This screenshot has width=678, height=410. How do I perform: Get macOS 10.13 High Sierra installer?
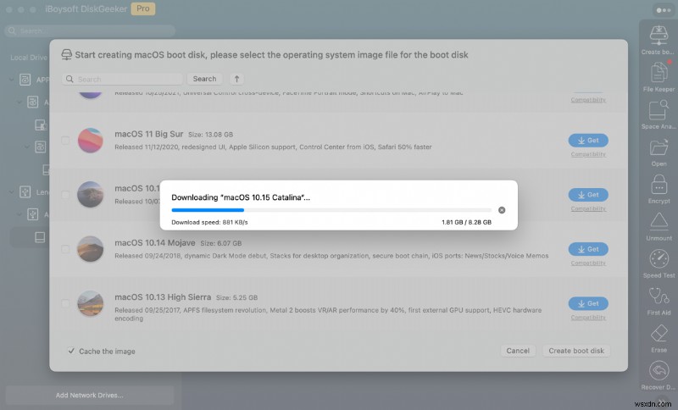(588, 304)
